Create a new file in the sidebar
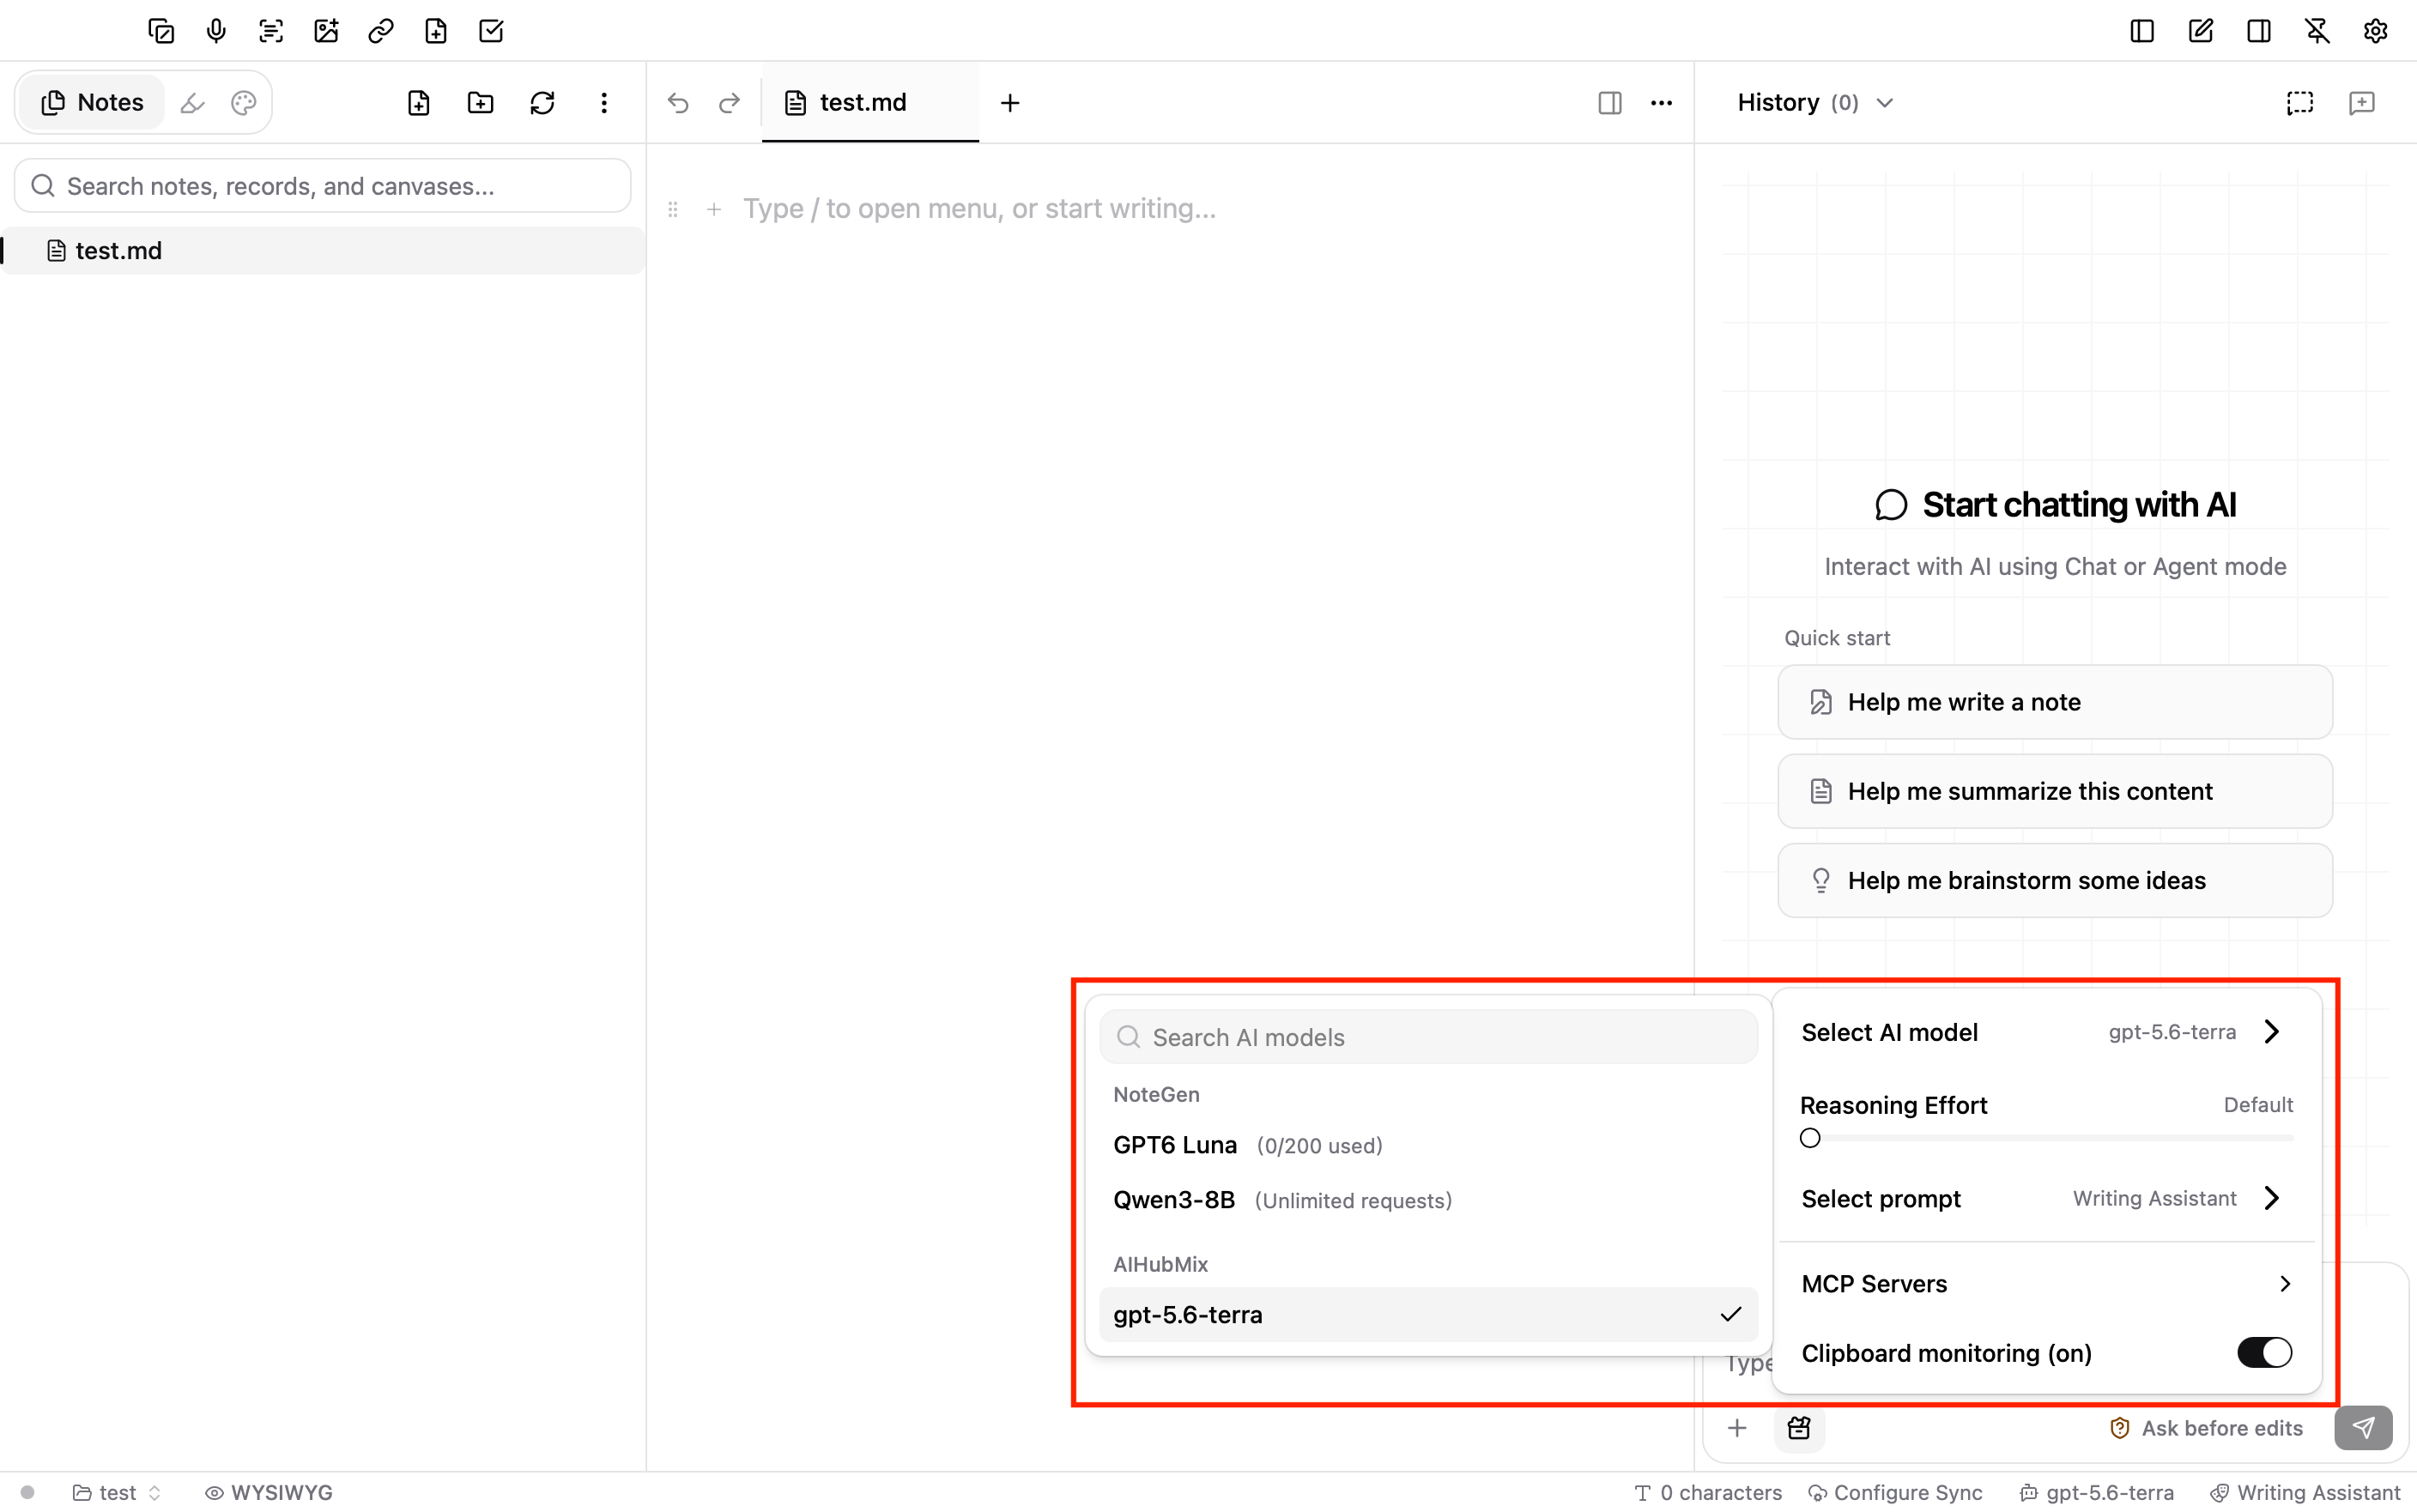Viewport: 2417px width, 1512px height. pos(419,103)
